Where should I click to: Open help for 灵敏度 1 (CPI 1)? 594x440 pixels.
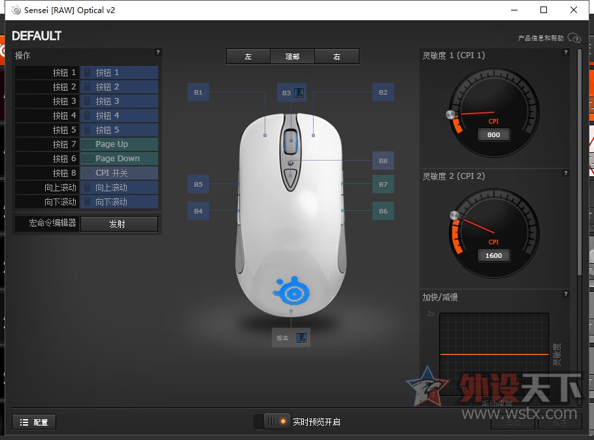pos(566,52)
